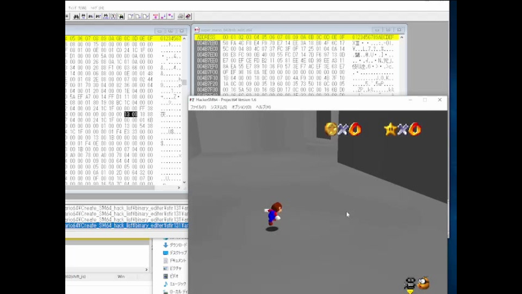
Task: Click the third document icon with check mark
Action: tap(146, 16)
